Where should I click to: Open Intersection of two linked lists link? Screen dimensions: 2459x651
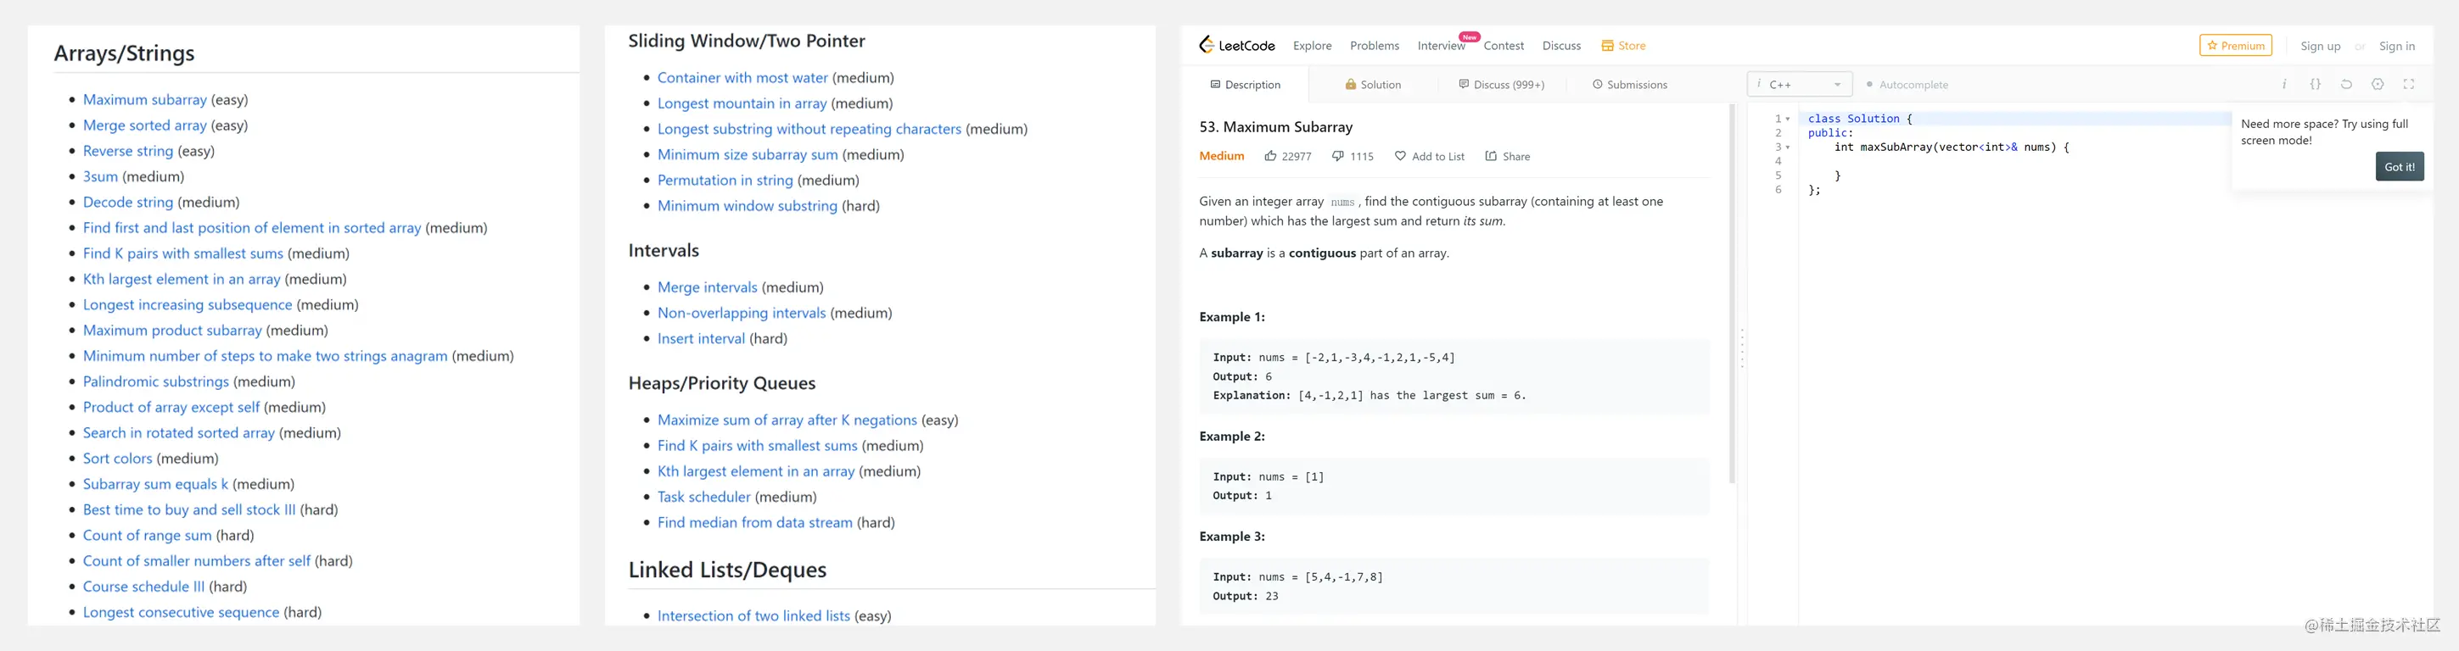pos(753,615)
